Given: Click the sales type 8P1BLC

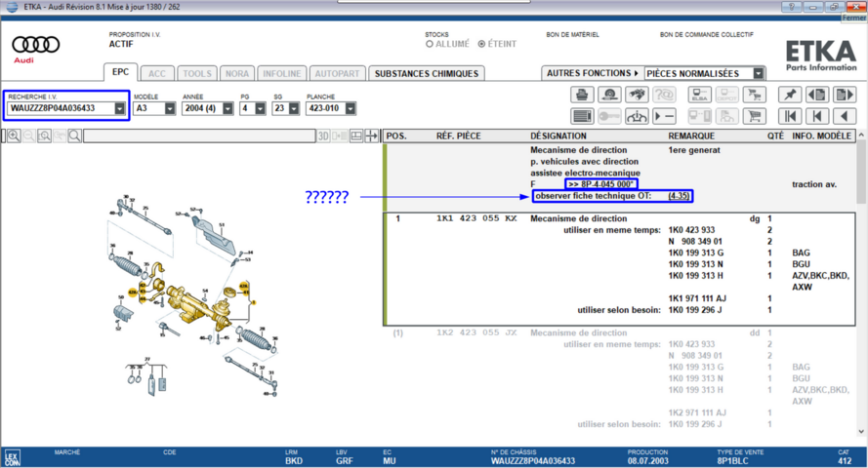Looking at the screenshot, I should click(733, 461).
